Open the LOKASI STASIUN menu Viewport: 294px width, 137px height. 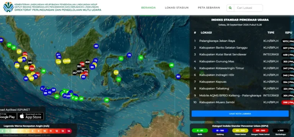176,8
